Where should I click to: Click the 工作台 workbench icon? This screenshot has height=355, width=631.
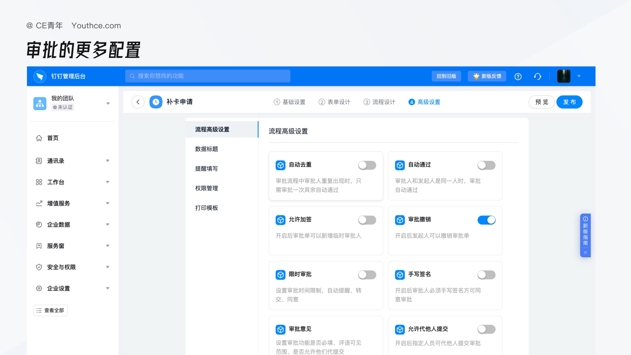pyautogui.click(x=39, y=182)
